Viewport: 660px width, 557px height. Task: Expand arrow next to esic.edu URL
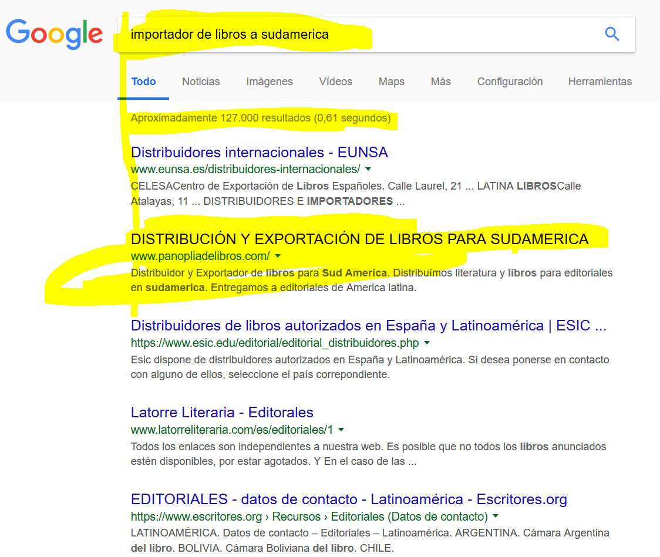(x=427, y=343)
